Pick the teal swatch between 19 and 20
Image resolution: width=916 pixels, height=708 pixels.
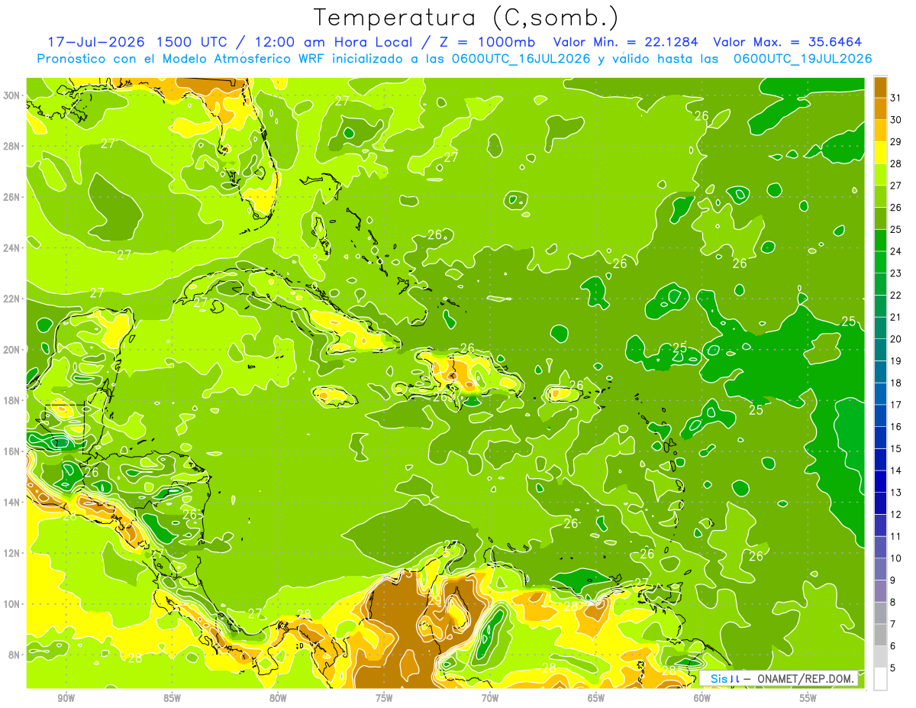[x=880, y=350]
